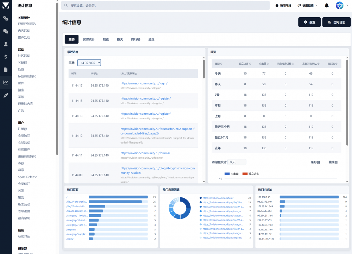Image resolution: width=352 pixels, height=254 pixels.
Task: Click the 昨天 row in overview table
Action: coord(276,84)
